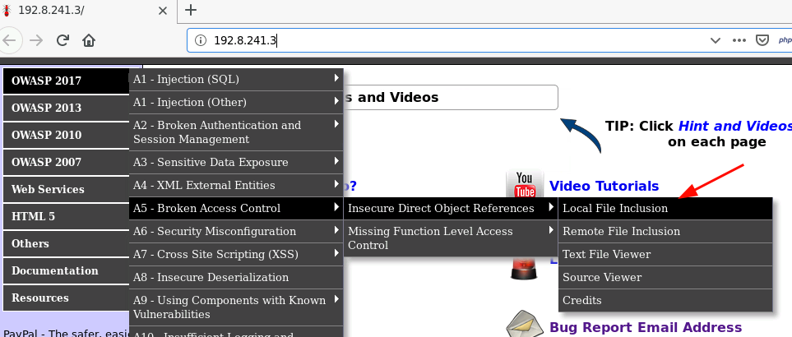
Task: Expand A1 - Injection (SQL) submenu
Action: coord(236,79)
